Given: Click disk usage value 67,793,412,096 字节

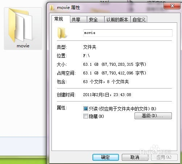Looking at the screenshot, I should [115, 73].
